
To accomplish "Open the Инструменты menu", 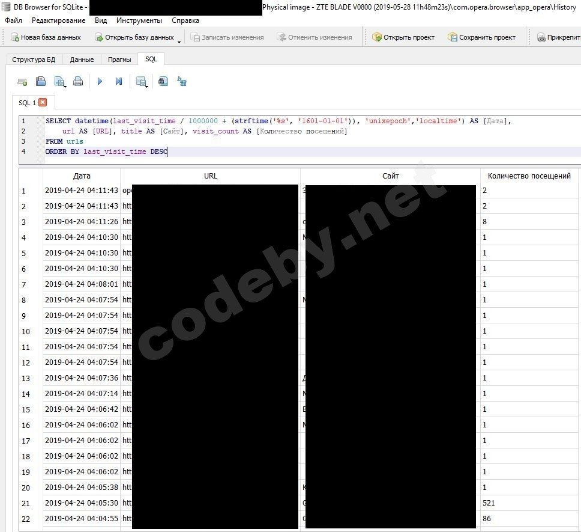I will tap(139, 20).
